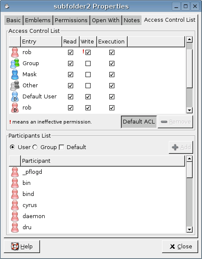Open the Emblems tab
This screenshot has height=259, width=202.
(x=38, y=20)
